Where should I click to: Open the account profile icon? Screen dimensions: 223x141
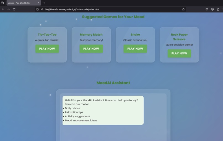212,9
